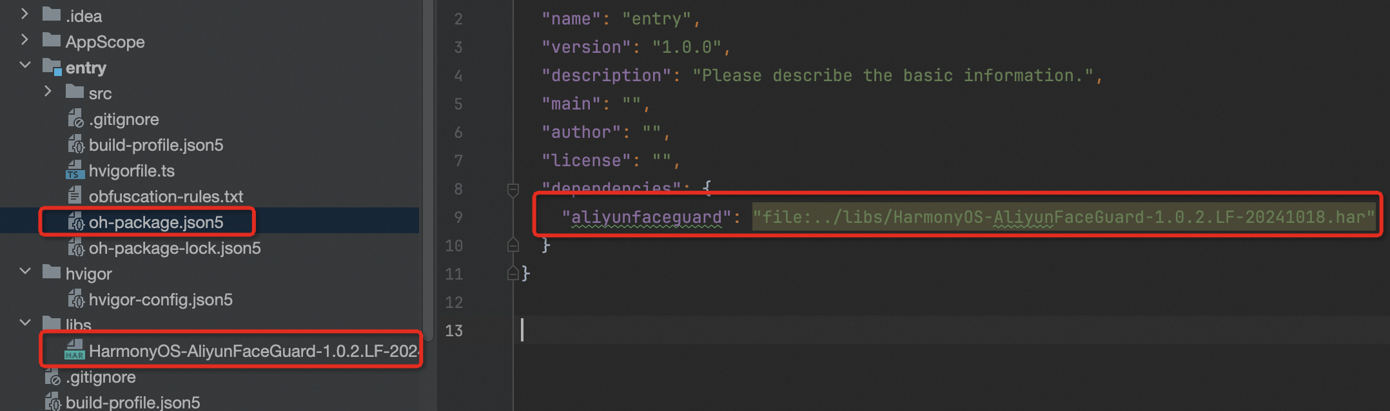
Task: Open the root-level build-profile.json5
Action: (x=133, y=403)
